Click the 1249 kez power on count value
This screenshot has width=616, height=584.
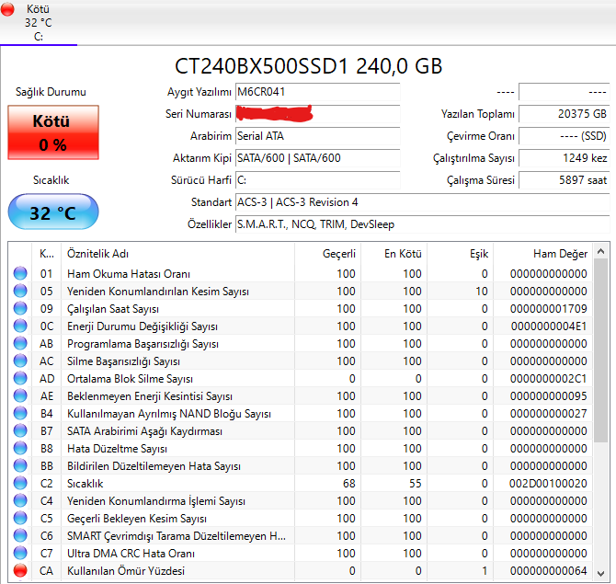(565, 158)
